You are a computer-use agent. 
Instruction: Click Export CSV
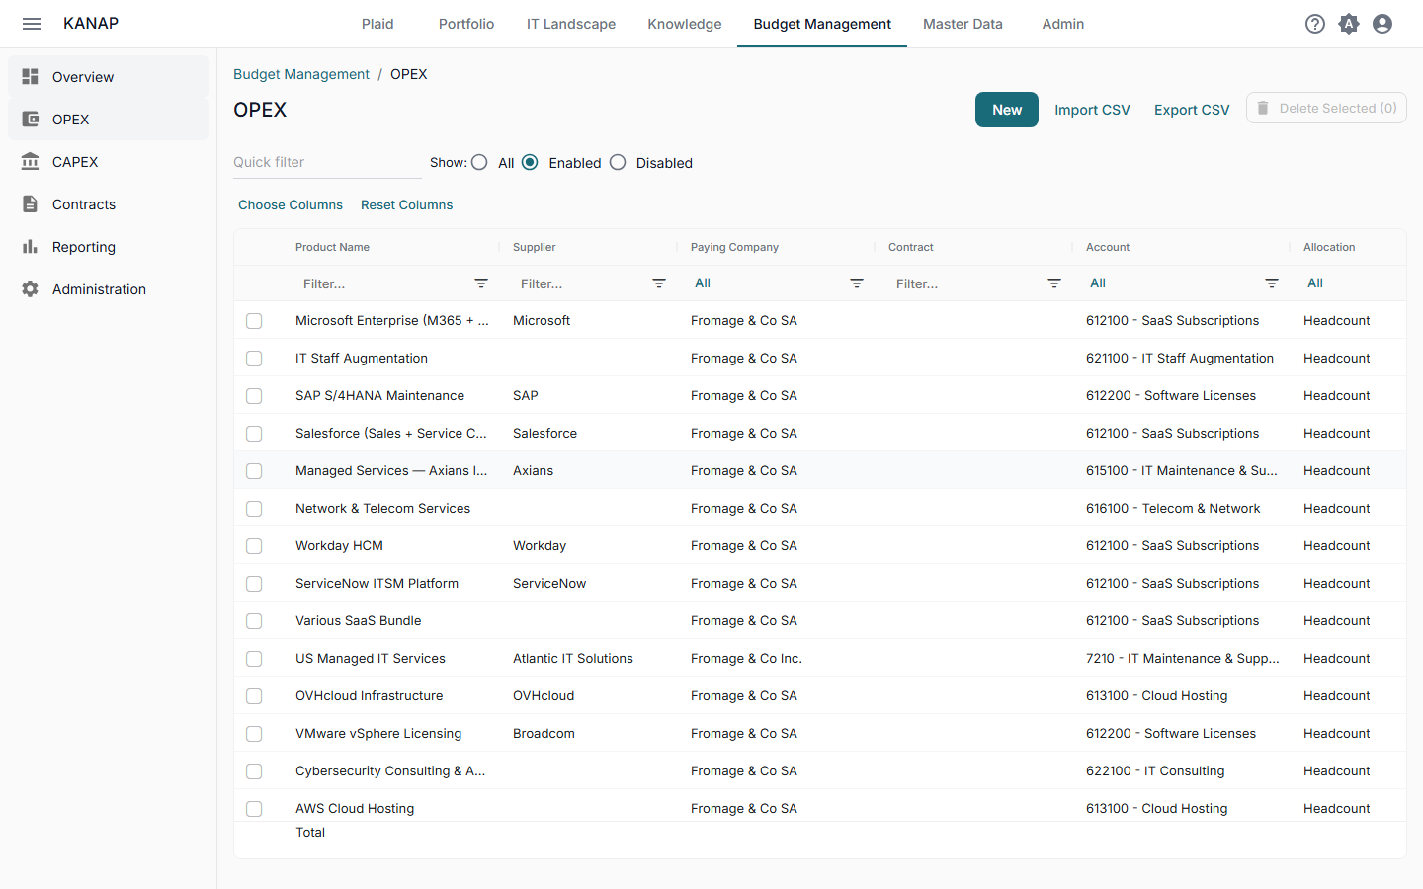1192,110
